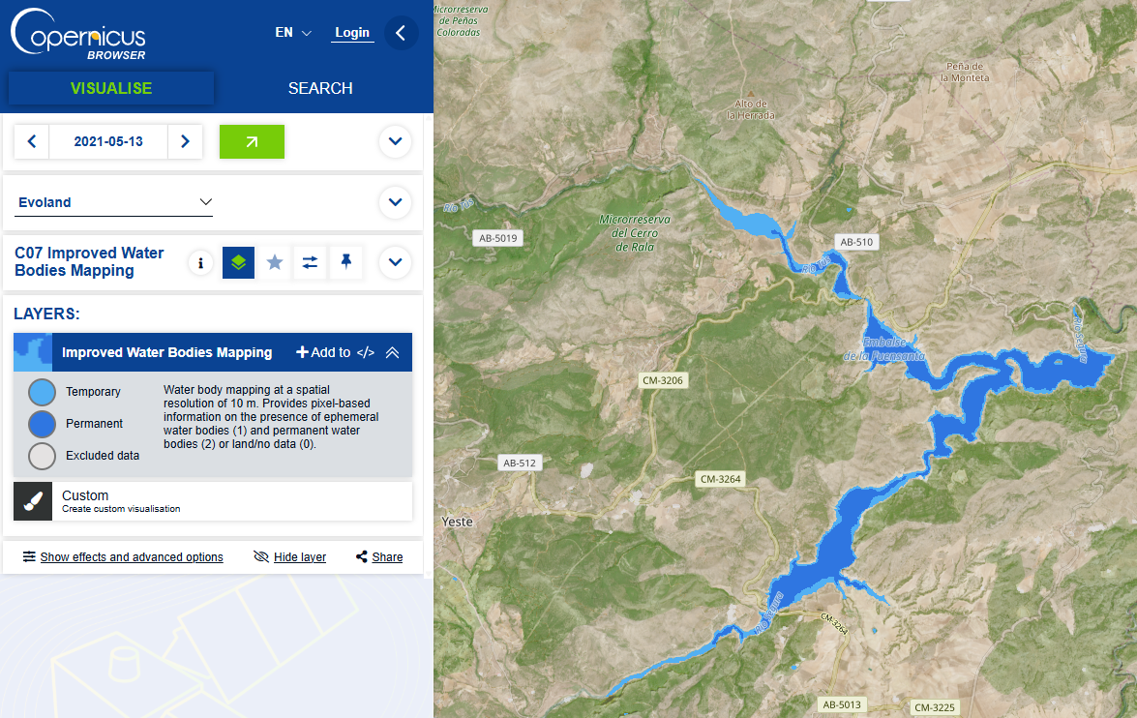Open Show effects and advanced options

(x=132, y=557)
